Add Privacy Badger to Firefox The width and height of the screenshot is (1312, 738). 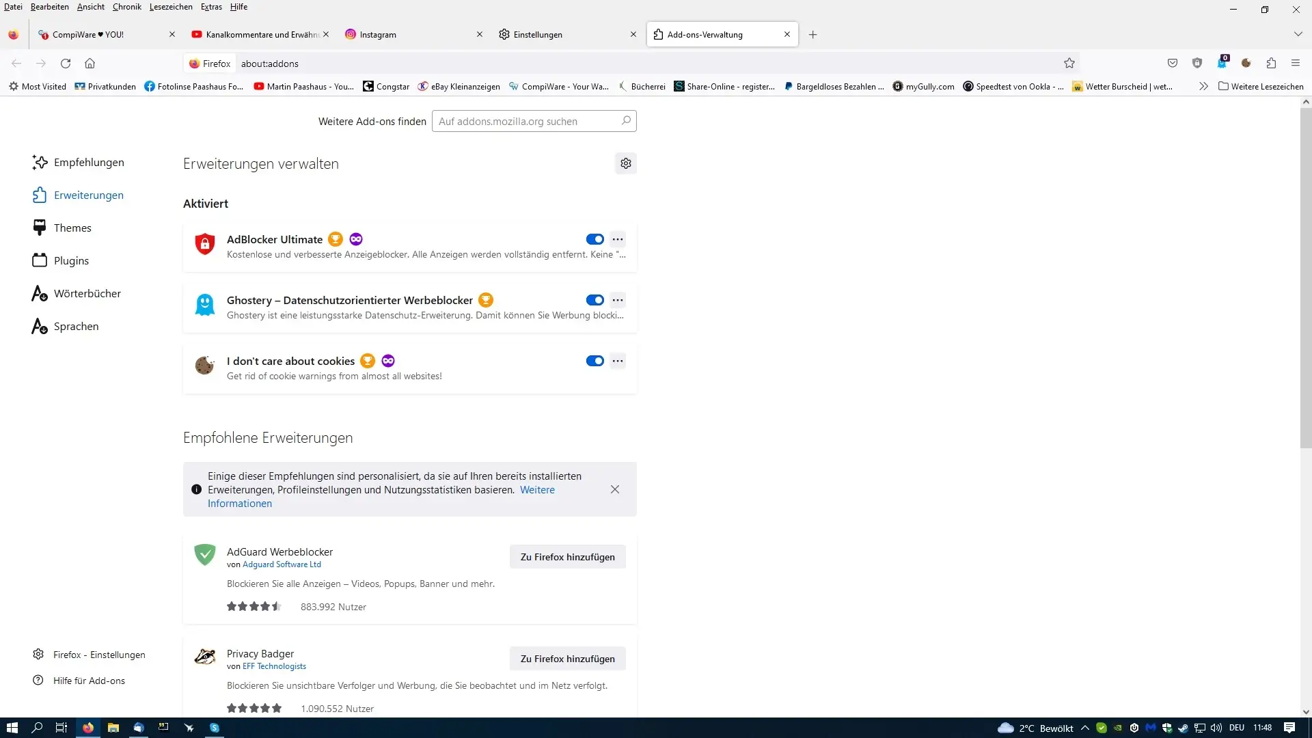point(568,659)
